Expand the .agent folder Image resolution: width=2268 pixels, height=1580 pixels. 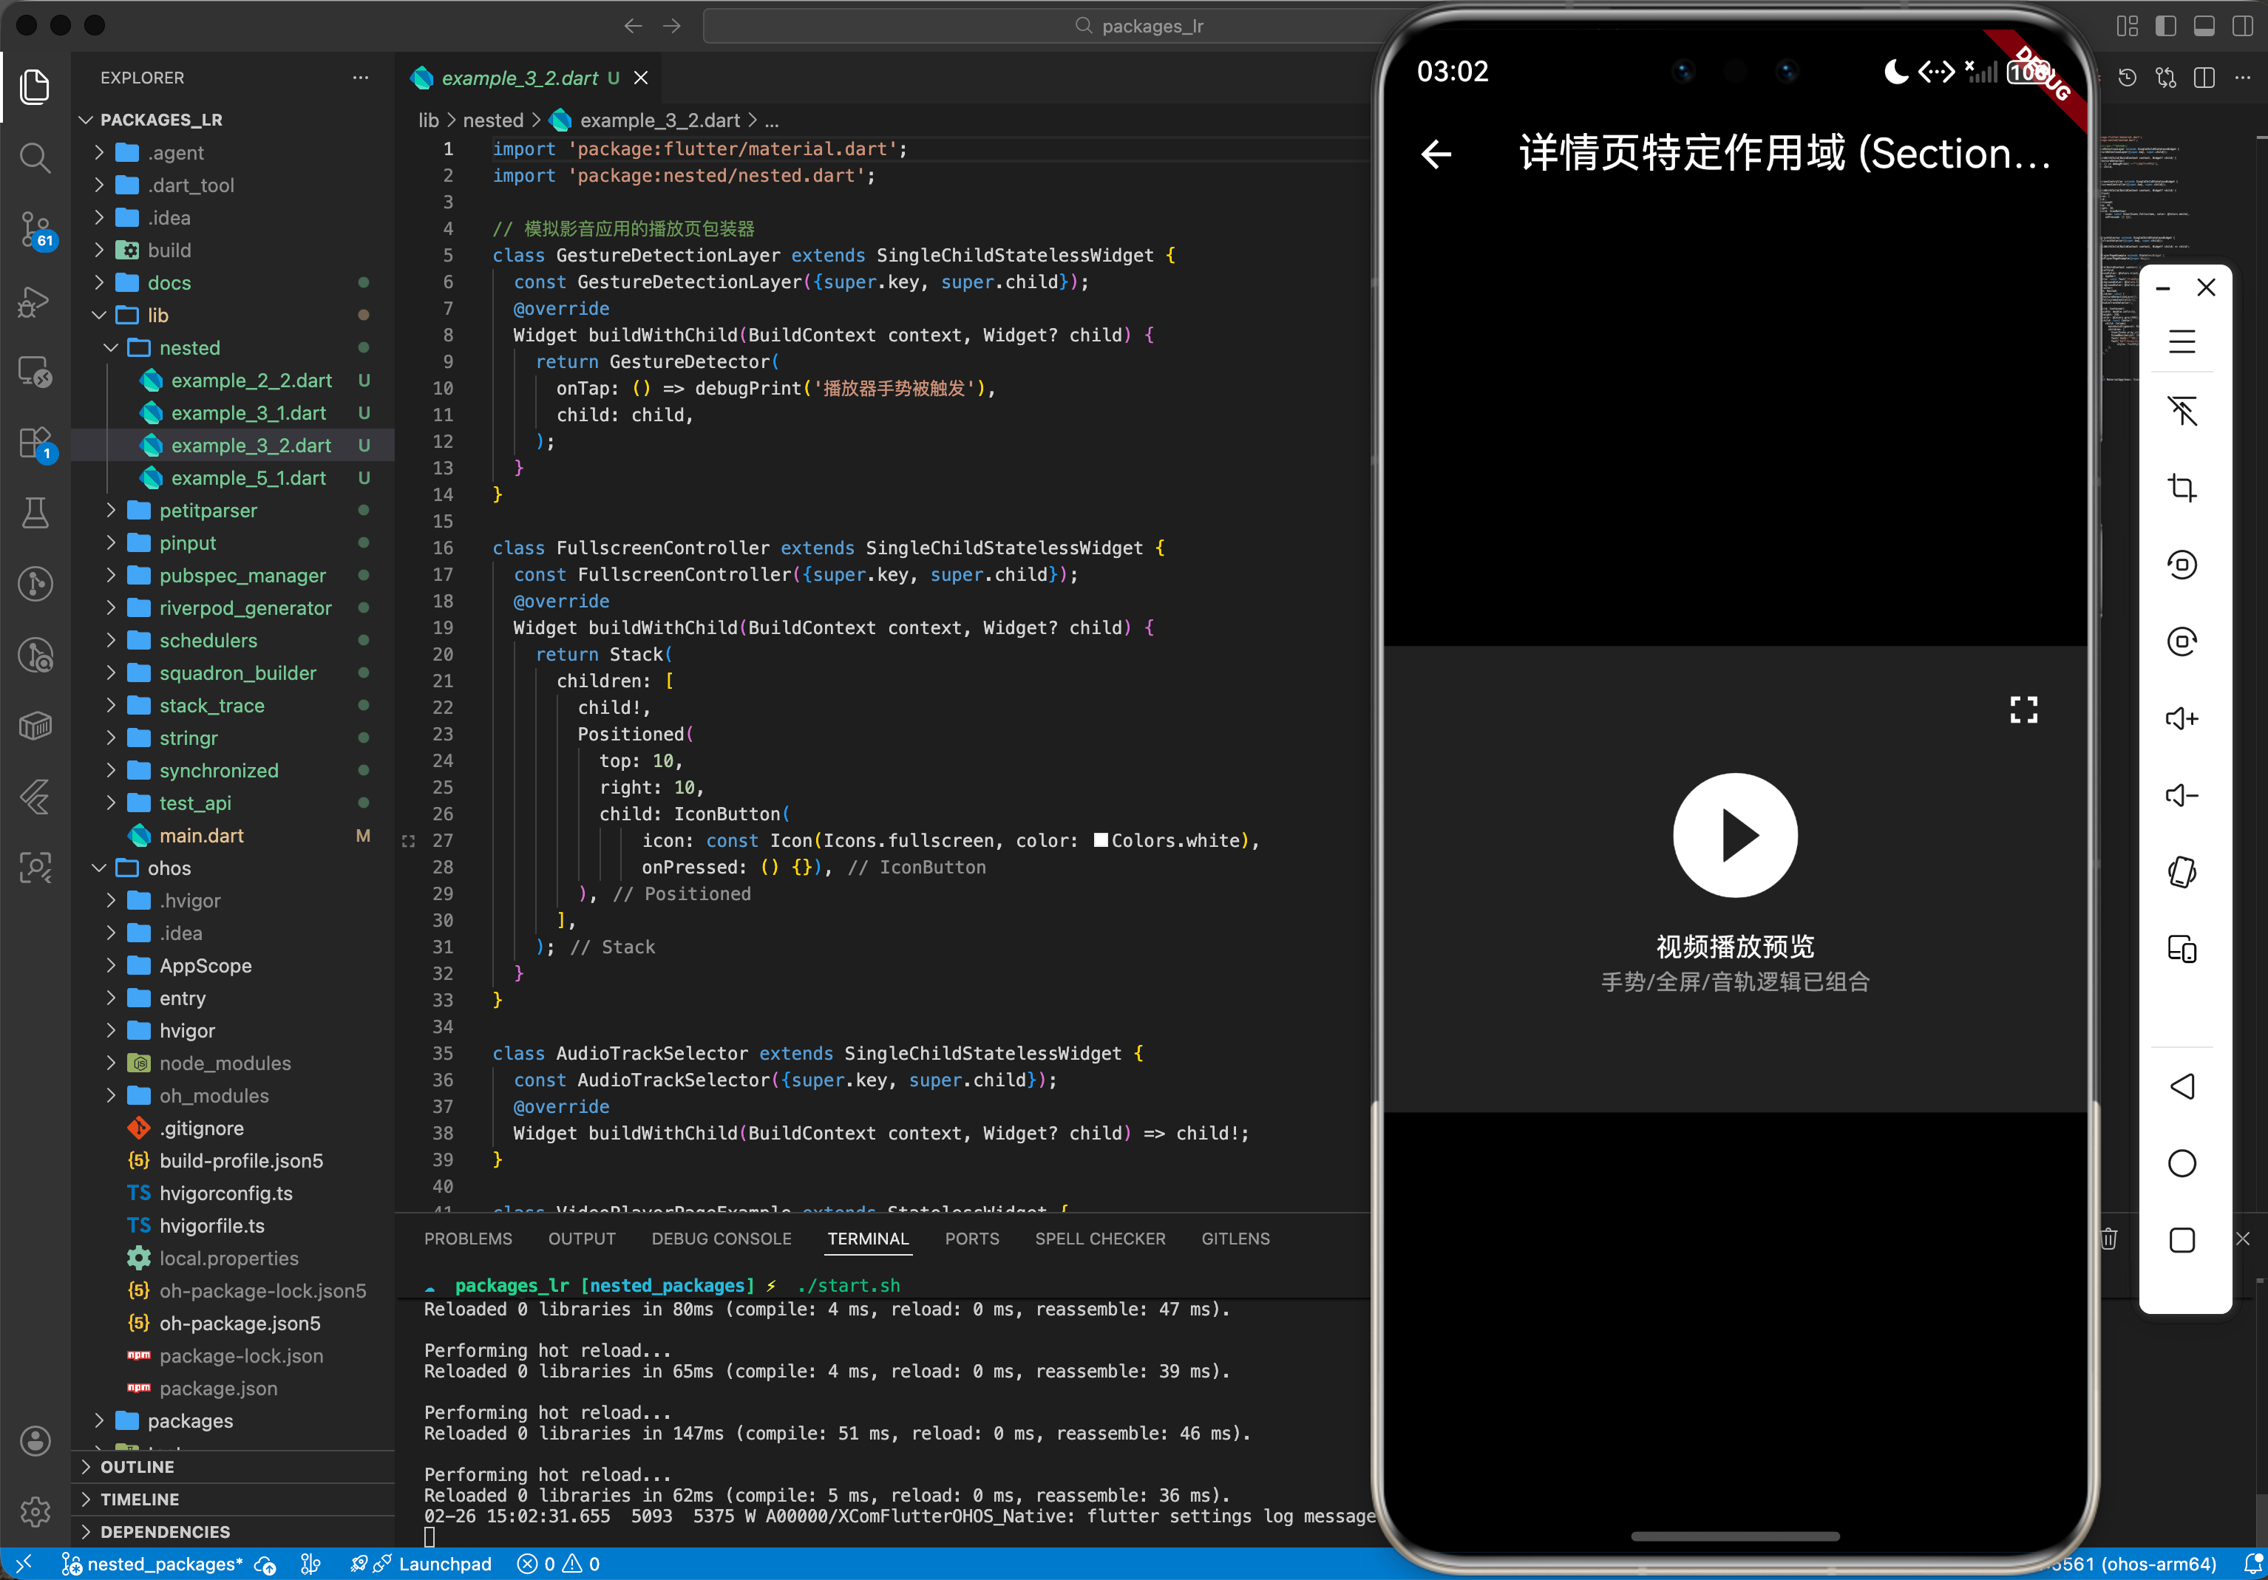coord(233,152)
